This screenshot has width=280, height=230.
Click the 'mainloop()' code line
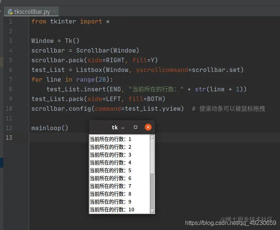(50, 128)
